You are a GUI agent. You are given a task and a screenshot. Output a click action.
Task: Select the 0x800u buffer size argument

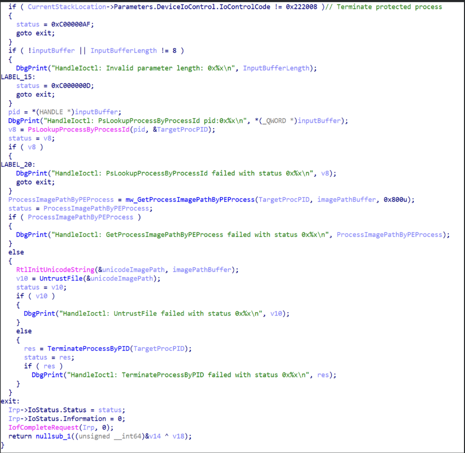tap(401, 200)
